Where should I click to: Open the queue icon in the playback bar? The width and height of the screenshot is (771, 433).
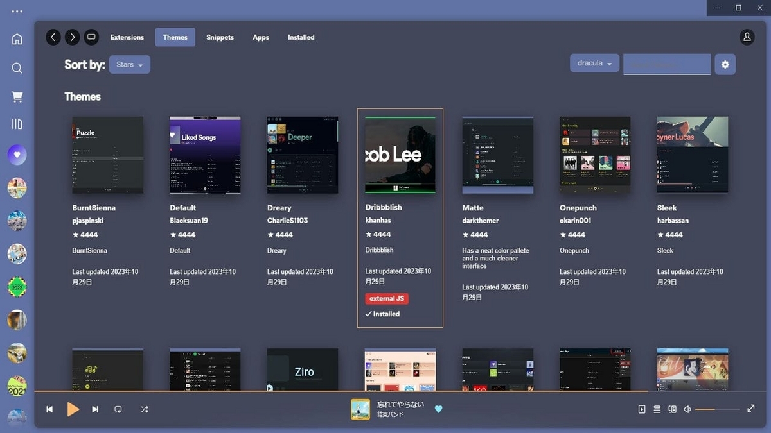pos(657,409)
